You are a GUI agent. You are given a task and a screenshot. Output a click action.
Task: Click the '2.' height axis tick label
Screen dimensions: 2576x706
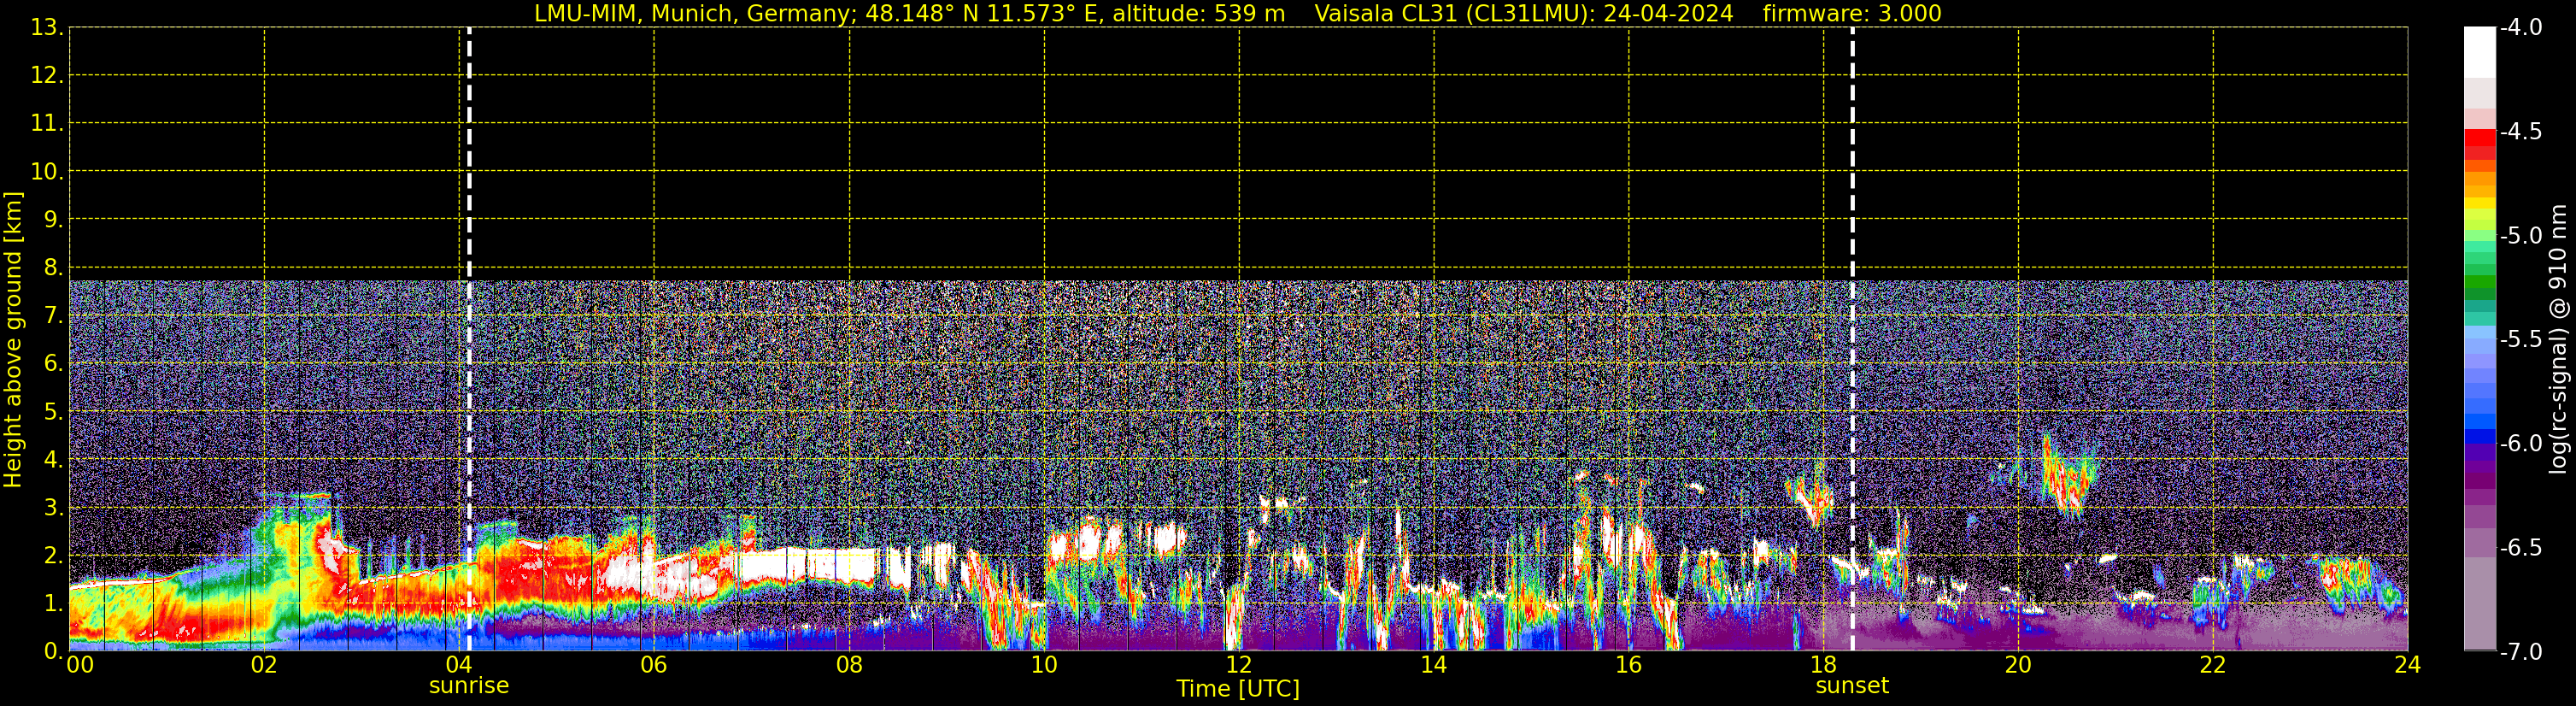(53, 555)
